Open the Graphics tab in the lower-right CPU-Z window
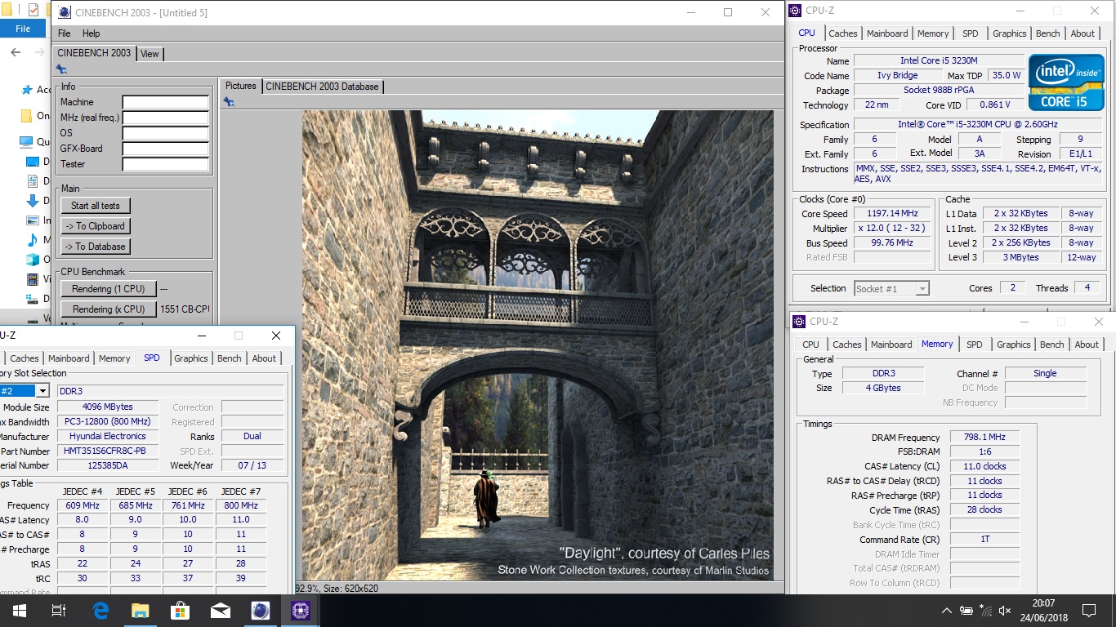The image size is (1116, 627). (1014, 345)
